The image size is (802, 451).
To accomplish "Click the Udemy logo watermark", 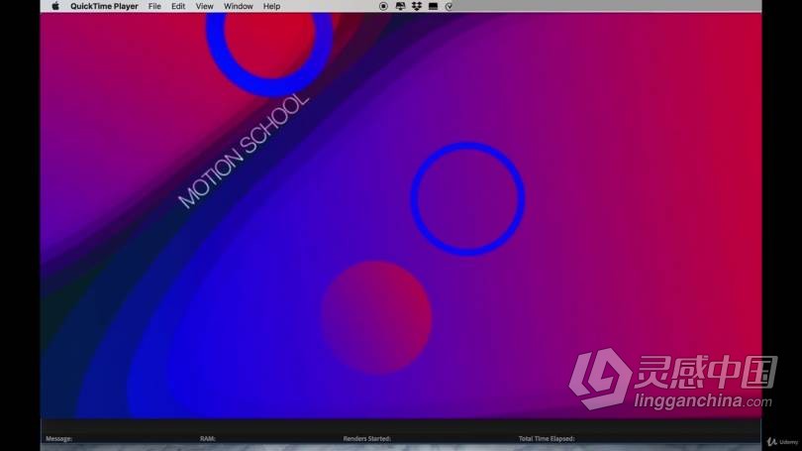I will 781,442.
